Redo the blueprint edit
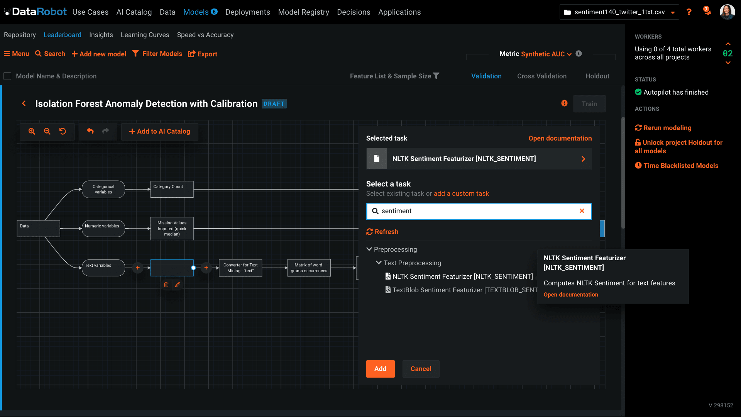Image resolution: width=741 pixels, height=417 pixels. pyautogui.click(x=106, y=131)
